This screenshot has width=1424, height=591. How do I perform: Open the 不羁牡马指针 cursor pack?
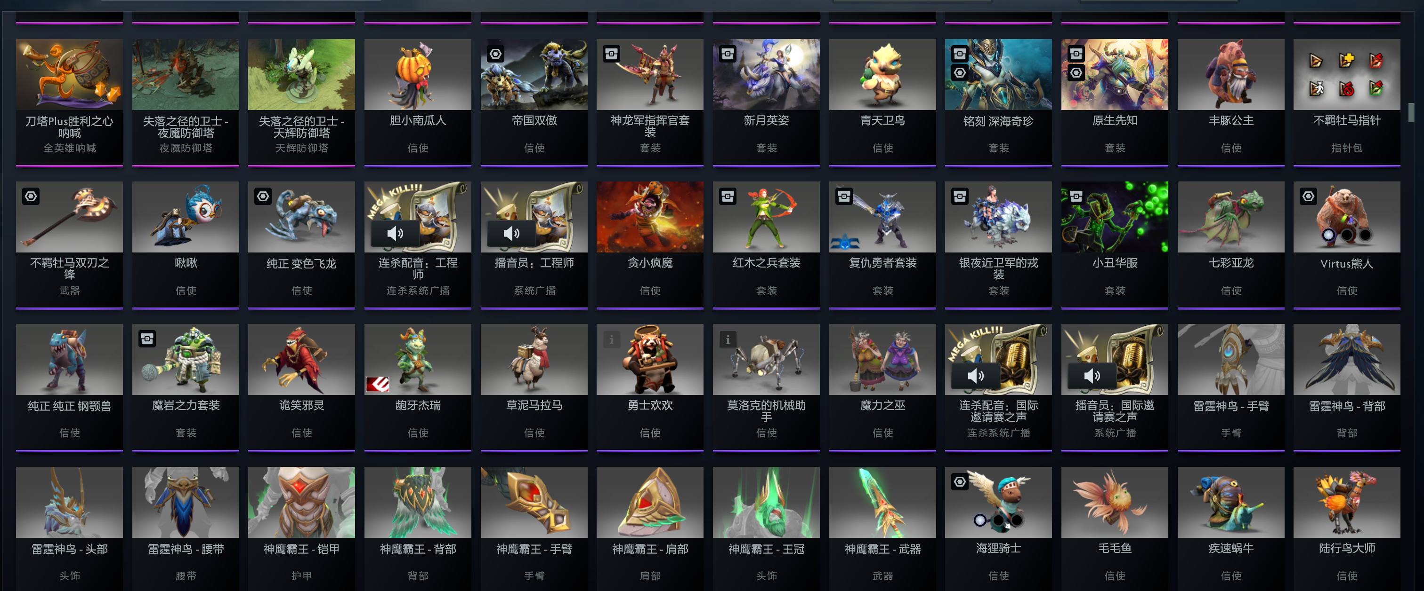[1347, 102]
